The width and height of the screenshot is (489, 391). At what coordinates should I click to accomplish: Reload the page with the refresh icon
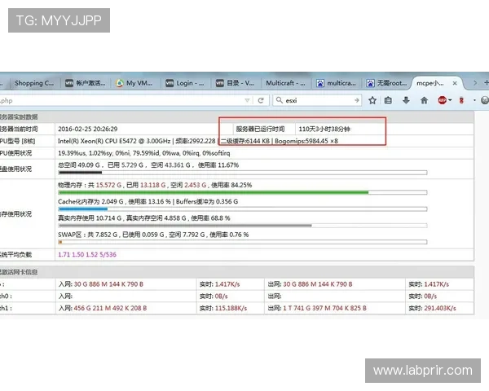click(261, 100)
